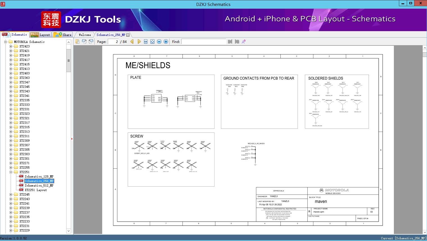Collapse the XT2251 folder
This screenshot has width=427, height=241.
(11, 172)
